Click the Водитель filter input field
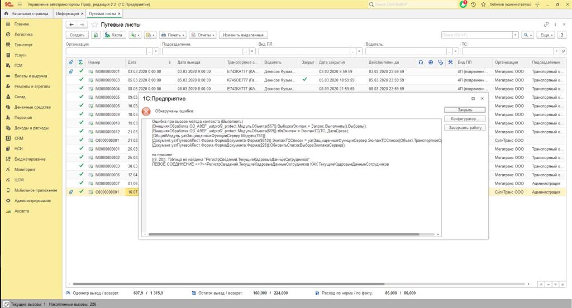572x308 pixels. [x=406, y=51]
